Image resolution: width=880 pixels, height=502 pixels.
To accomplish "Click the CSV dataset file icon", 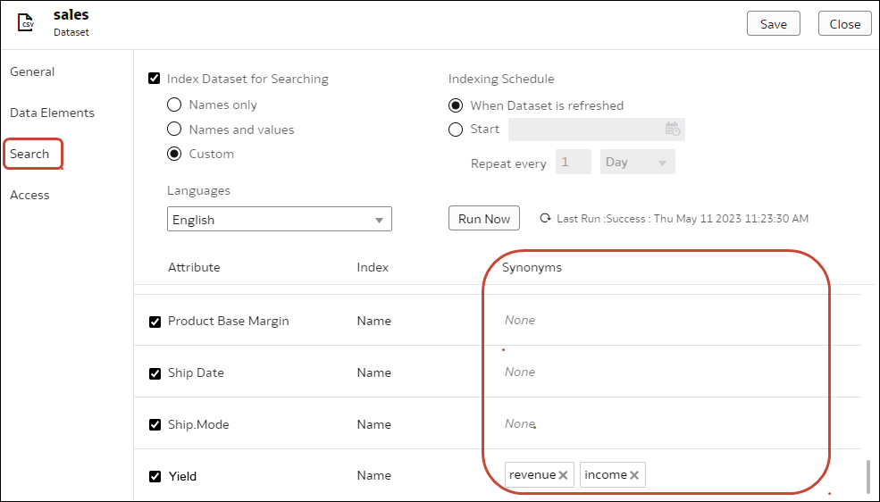I will point(26,23).
